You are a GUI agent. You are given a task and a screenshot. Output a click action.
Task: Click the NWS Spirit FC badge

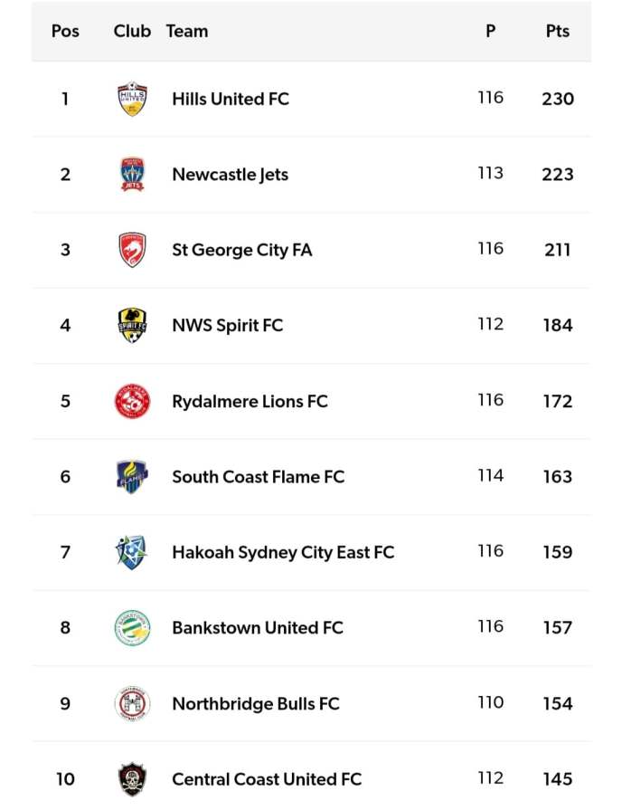pos(133,325)
